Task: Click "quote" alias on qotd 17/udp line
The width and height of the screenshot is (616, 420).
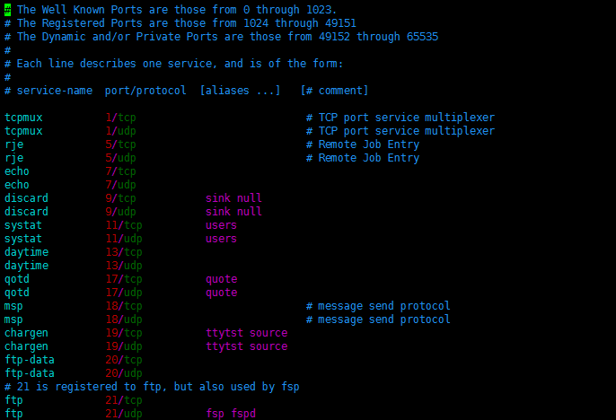Action: (221, 293)
